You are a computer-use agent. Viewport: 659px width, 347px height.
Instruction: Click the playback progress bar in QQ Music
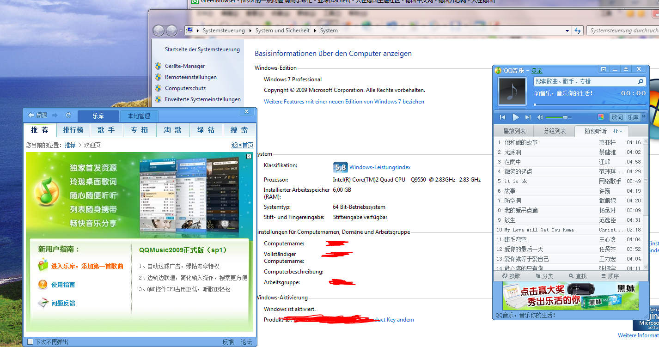coord(590,104)
